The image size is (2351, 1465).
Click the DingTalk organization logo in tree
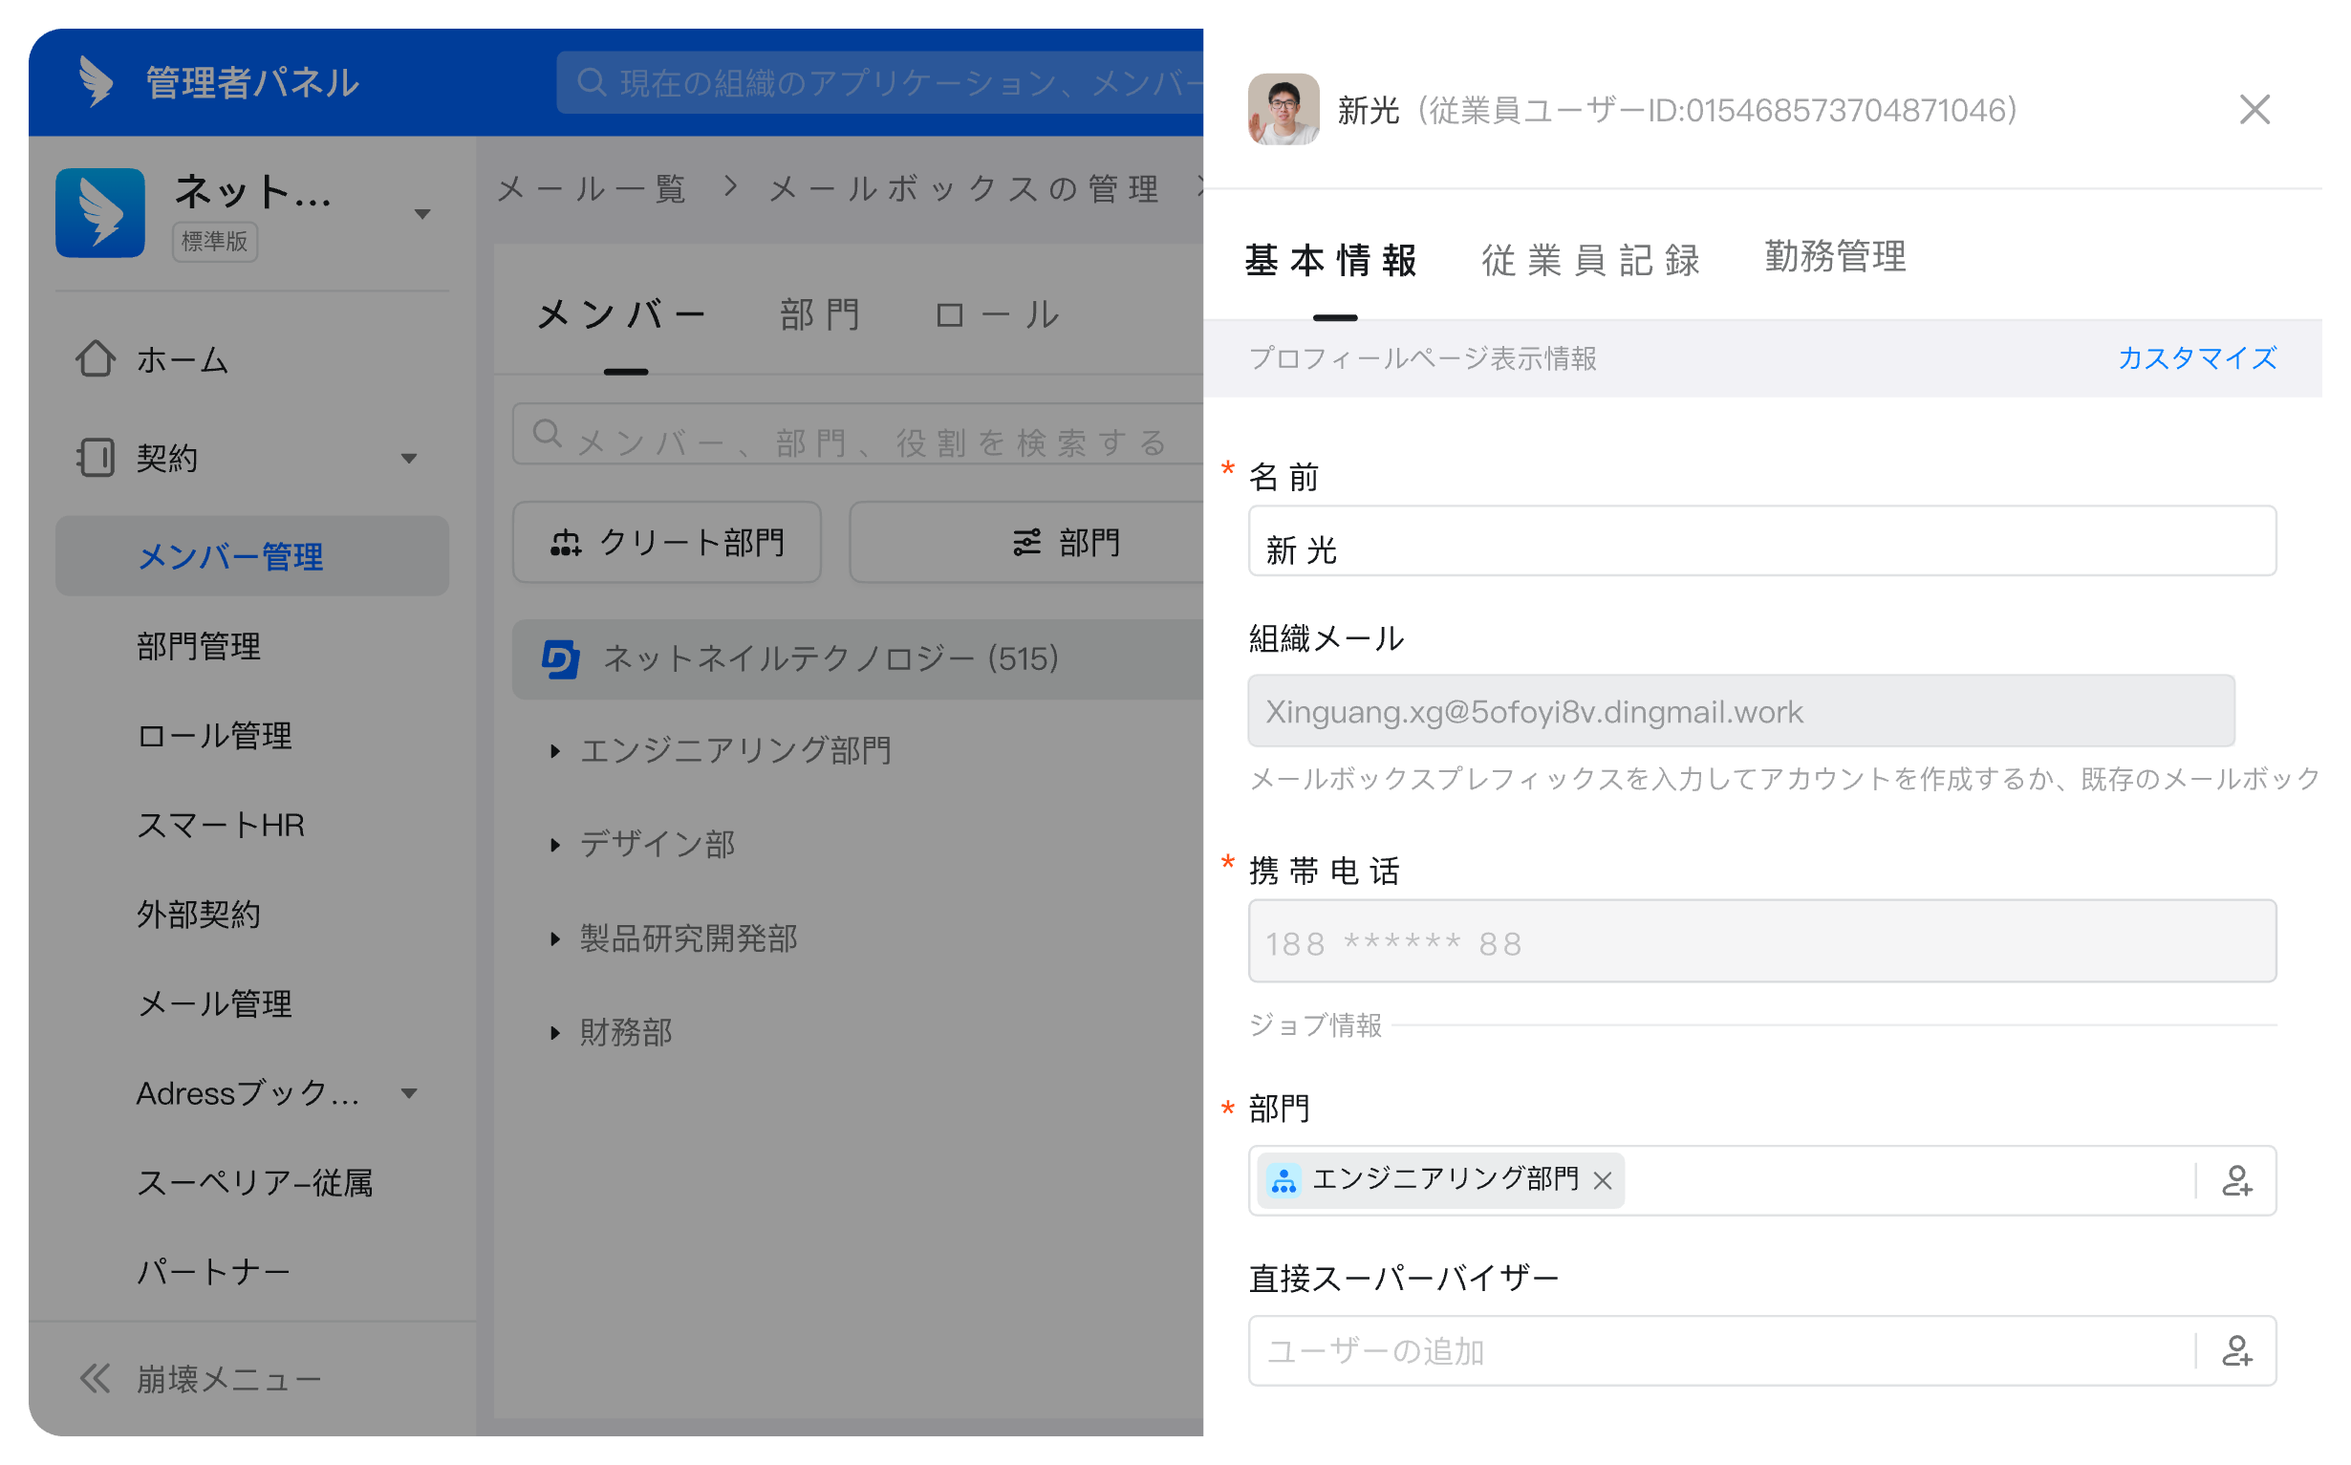pyautogui.click(x=562, y=660)
